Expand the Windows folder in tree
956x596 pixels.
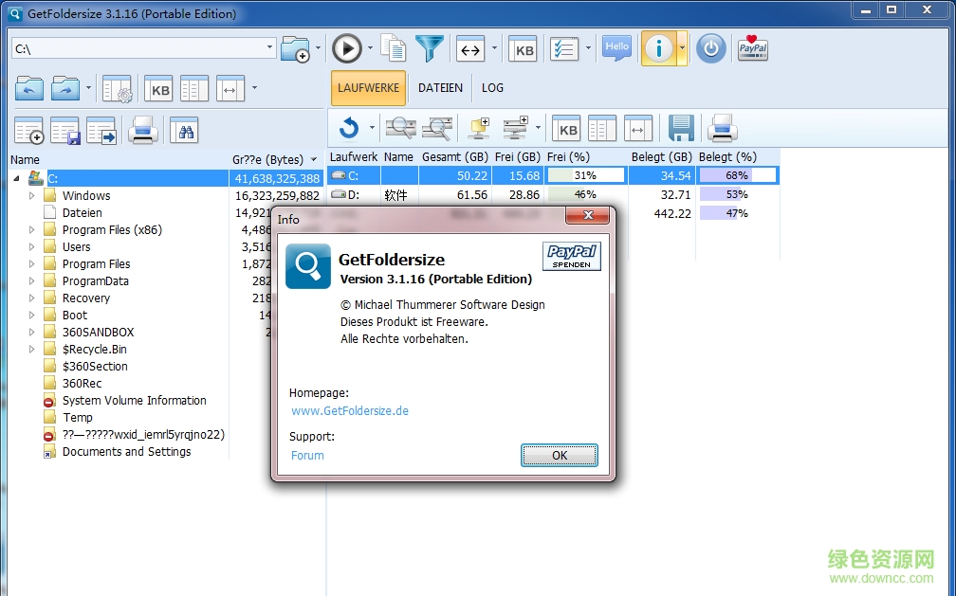tap(31, 196)
